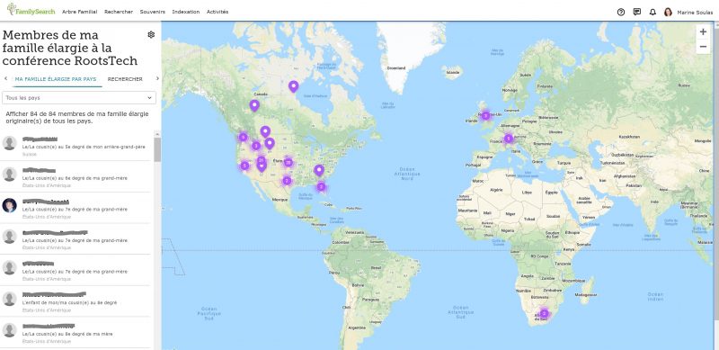Open the settings gear beside the title

(151, 34)
